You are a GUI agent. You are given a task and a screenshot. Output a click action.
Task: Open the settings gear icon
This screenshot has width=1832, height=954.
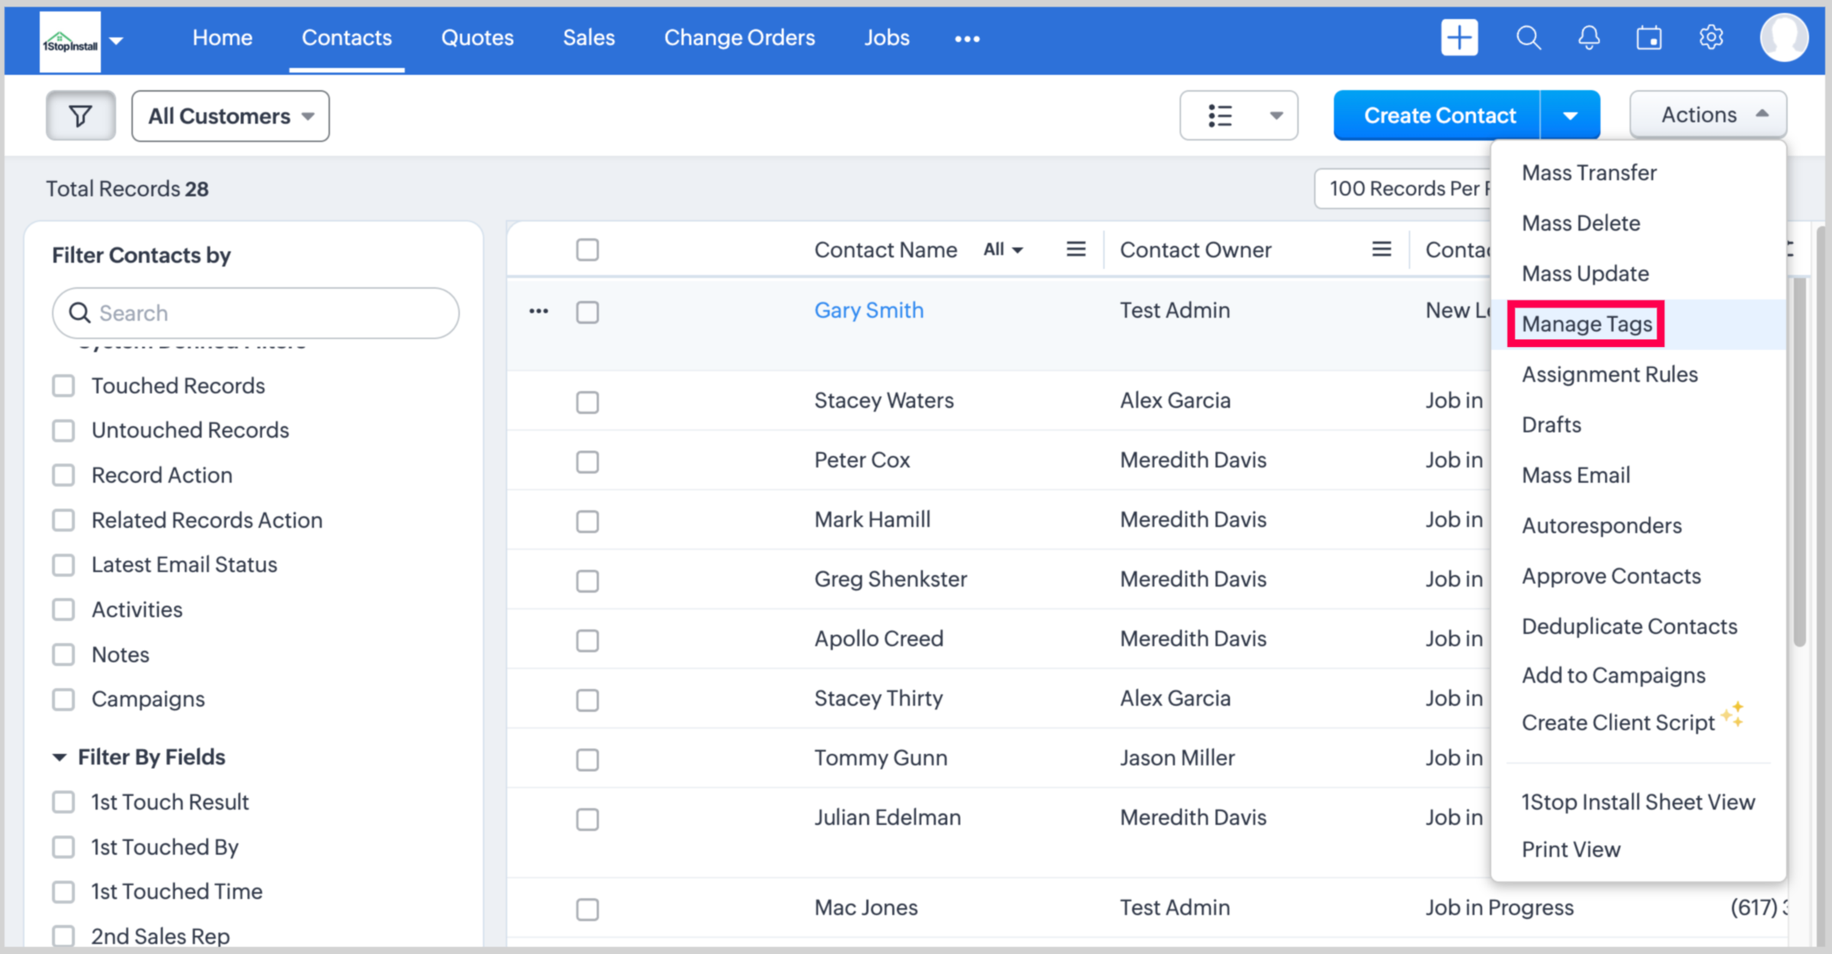tap(1711, 37)
